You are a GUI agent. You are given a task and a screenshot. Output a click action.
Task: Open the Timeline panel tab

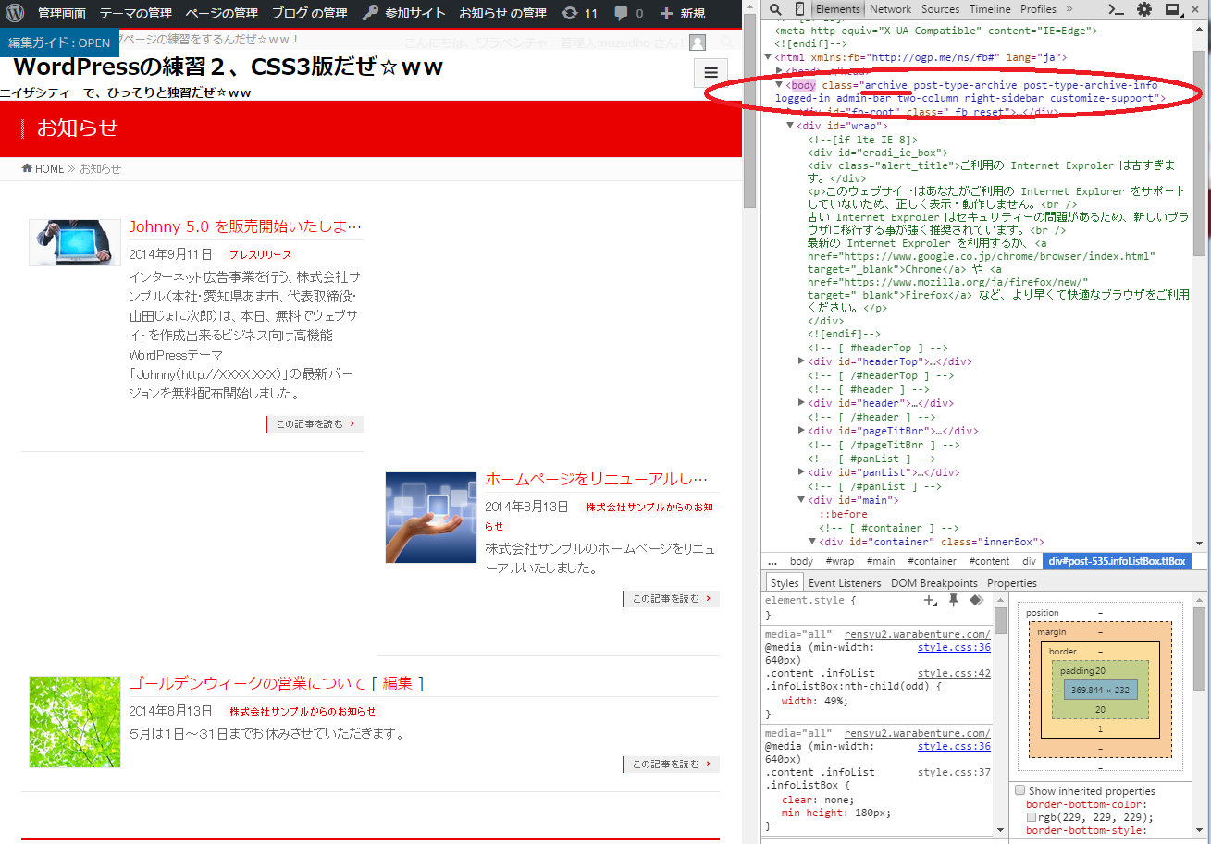point(990,9)
